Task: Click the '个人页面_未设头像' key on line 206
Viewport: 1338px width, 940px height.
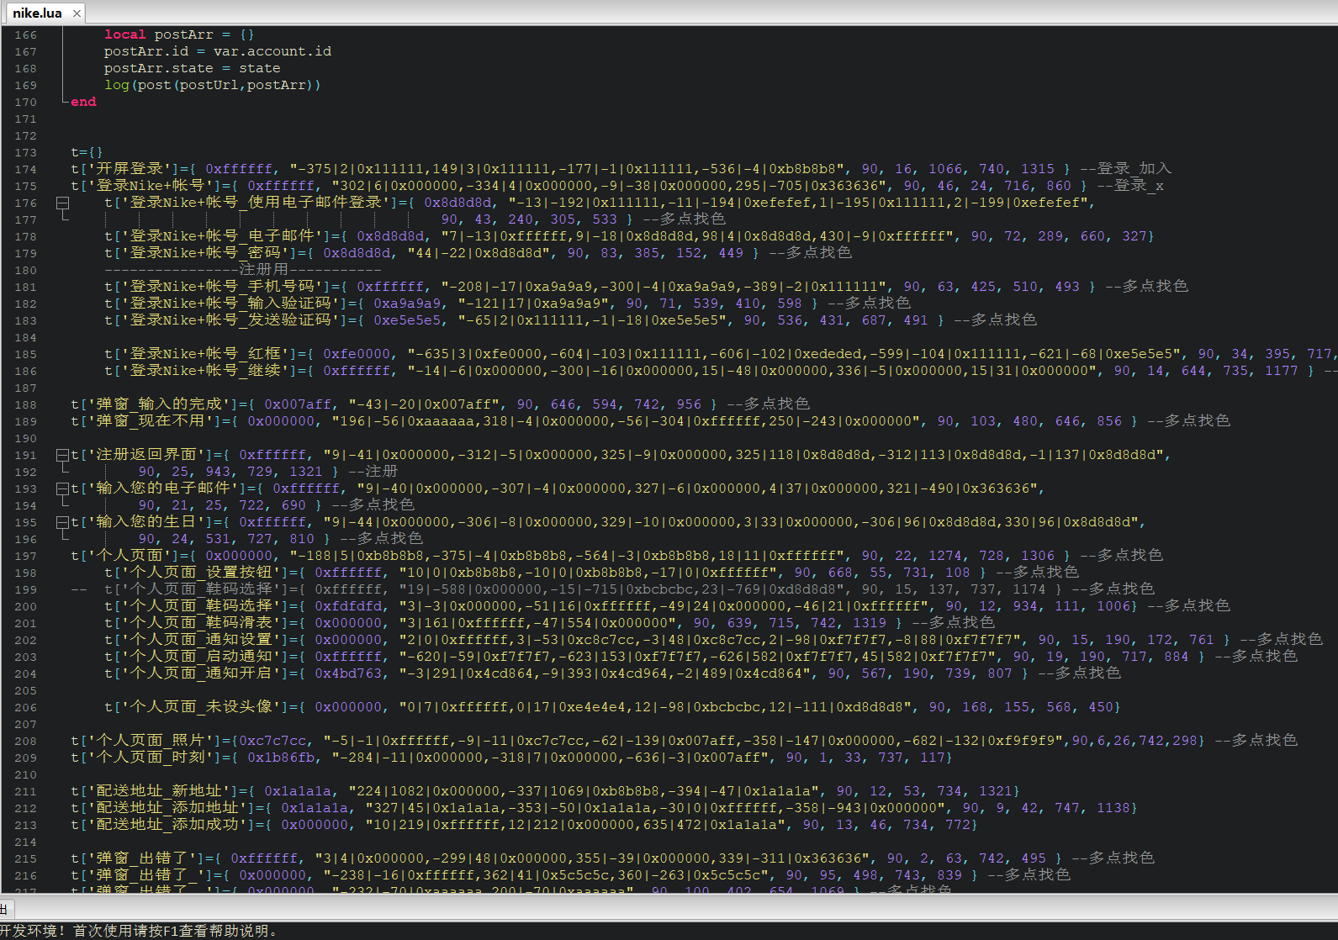Action: tap(201, 707)
